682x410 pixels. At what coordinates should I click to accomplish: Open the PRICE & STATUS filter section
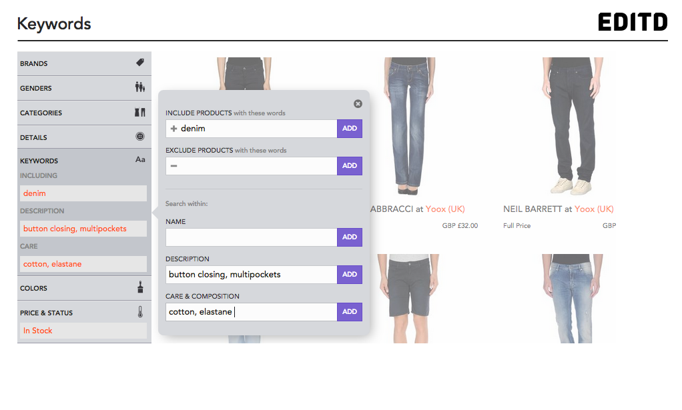coord(84,312)
